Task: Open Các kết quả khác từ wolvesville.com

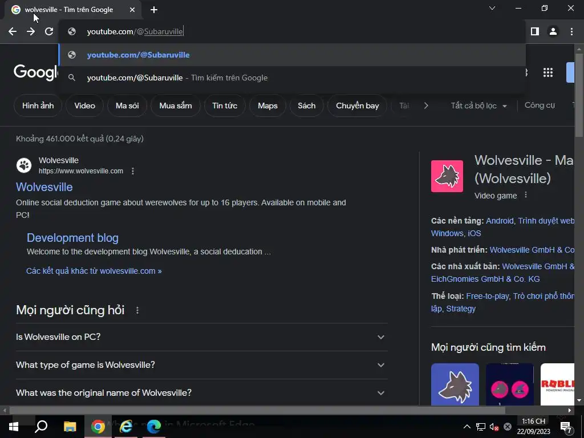Action: pos(94,271)
